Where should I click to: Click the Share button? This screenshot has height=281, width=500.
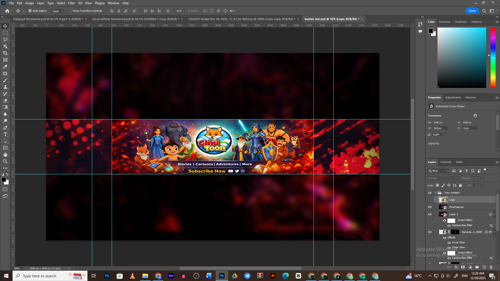pyautogui.click(x=472, y=11)
